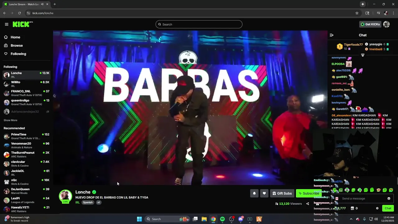The width and height of the screenshot is (398, 224).
Task: Click the search input field
Action: pyautogui.click(x=199, y=24)
